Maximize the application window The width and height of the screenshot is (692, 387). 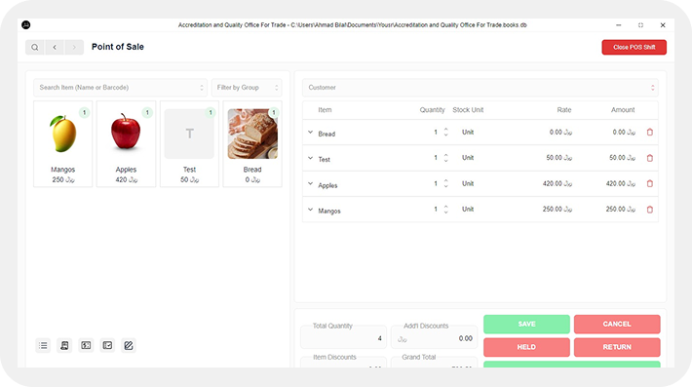pyautogui.click(x=640, y=25)
